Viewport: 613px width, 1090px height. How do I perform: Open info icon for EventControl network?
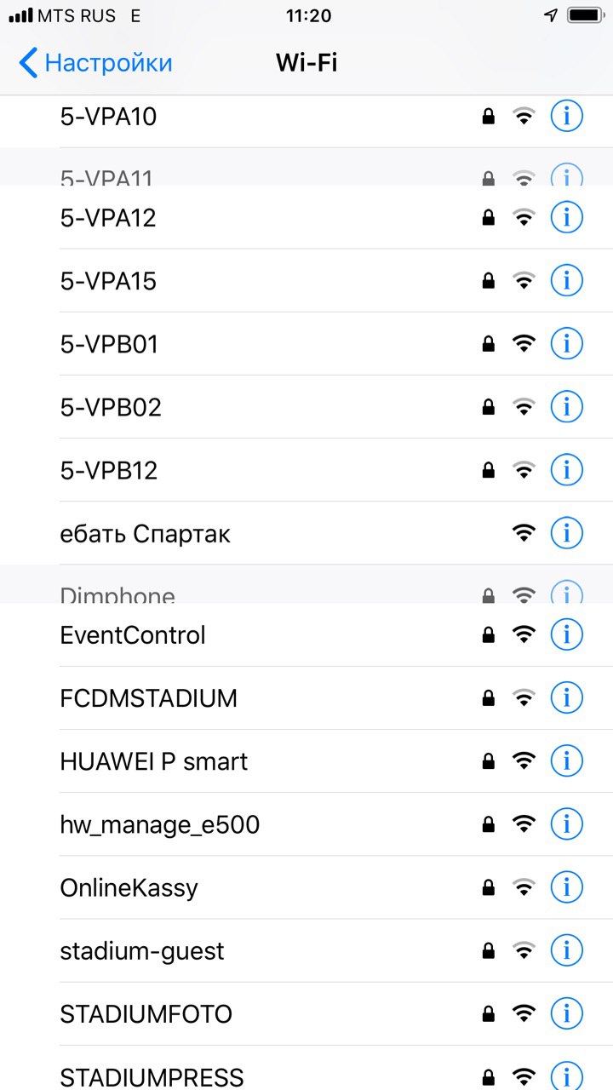click(x=566, y=634)
